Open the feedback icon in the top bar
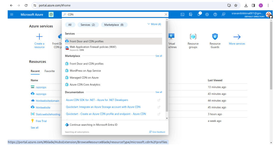Image resolution: width=279 pixels, height=151 pixels. coord(223,14)
